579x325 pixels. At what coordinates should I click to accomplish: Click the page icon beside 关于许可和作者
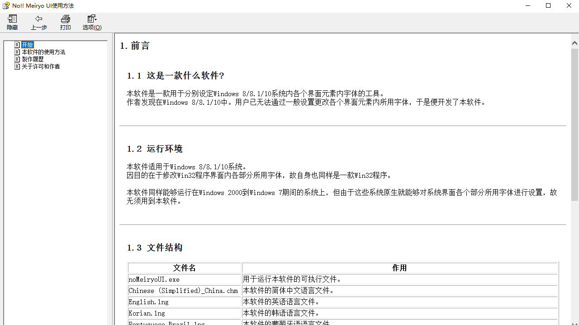(x=17, y=66)
